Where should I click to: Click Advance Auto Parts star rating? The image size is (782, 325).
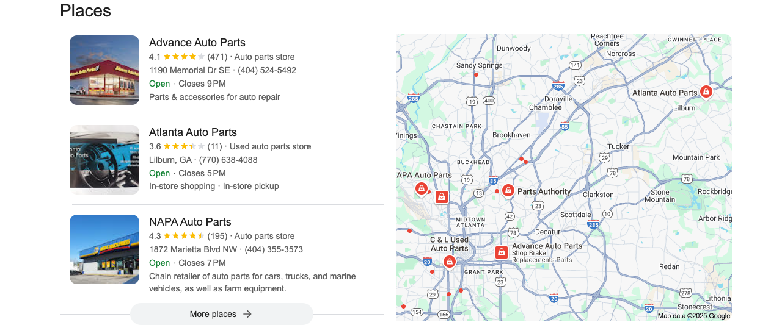click(x=184, y=57)
